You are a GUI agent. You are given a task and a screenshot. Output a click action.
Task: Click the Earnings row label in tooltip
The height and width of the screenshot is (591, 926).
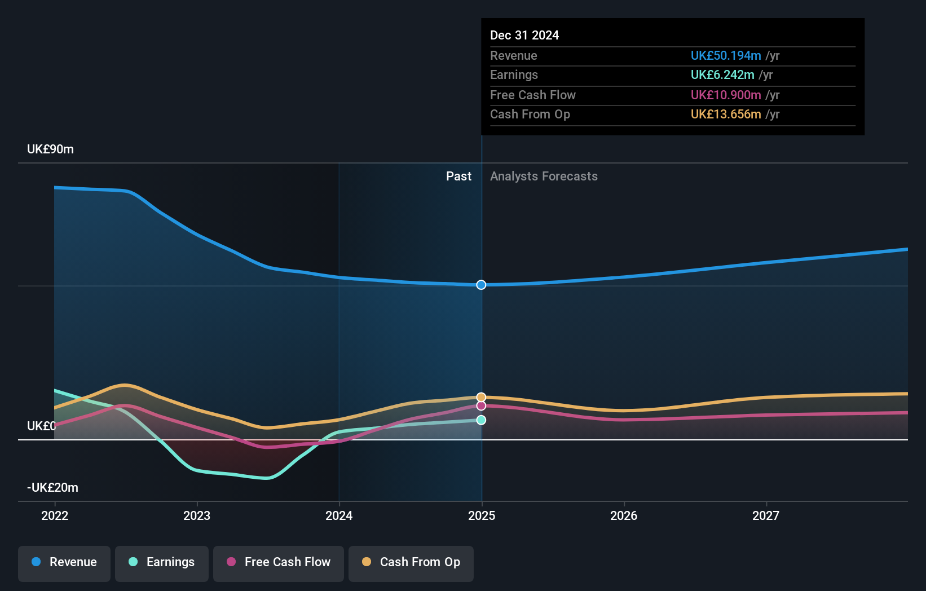pyautogui.click(x=514, y=75)
